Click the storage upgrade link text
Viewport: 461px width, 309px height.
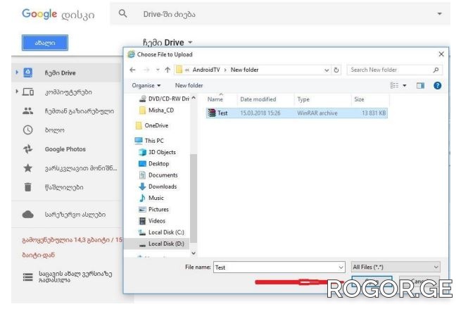(x=75, y=277)
